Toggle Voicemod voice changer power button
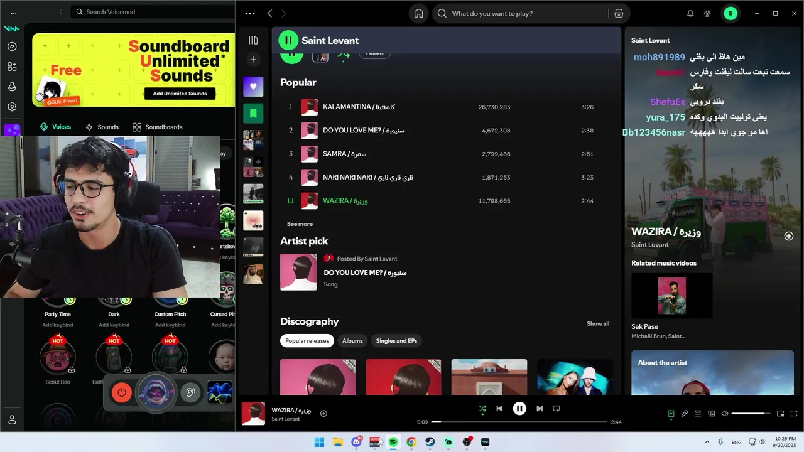The height and width of the screenshot is (452, 804). [x=122, y=393]
